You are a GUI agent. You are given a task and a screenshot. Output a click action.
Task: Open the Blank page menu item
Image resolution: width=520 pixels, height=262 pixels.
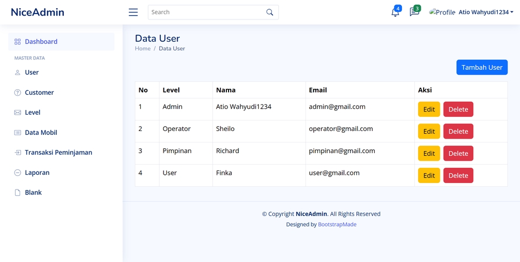(61, 193)
